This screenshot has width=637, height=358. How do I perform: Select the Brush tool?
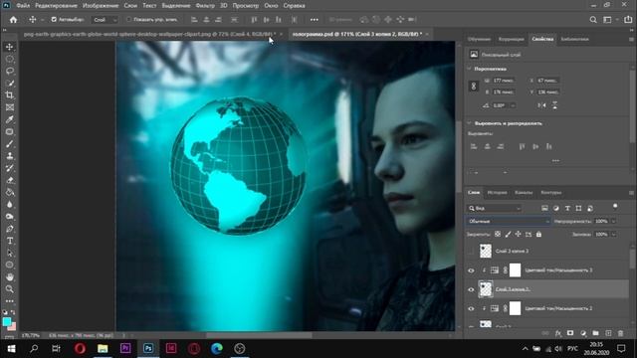9,144
